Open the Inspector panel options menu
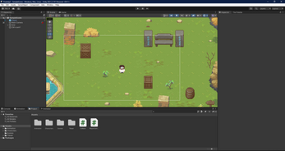285x151 pixels. click(283, 12)
